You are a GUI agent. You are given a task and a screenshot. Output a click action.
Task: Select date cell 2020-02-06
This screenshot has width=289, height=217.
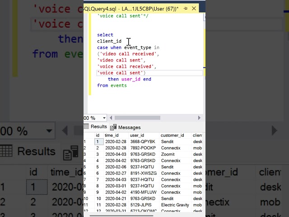point(116,167)
